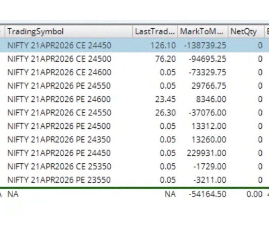
Task: Select NIFTY 21APR2026 PE 24550 symbol
Action: click(59, 86)
